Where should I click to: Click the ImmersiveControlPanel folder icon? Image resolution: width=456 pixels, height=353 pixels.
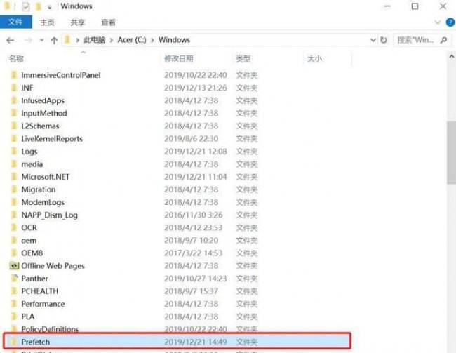point(14,75)
